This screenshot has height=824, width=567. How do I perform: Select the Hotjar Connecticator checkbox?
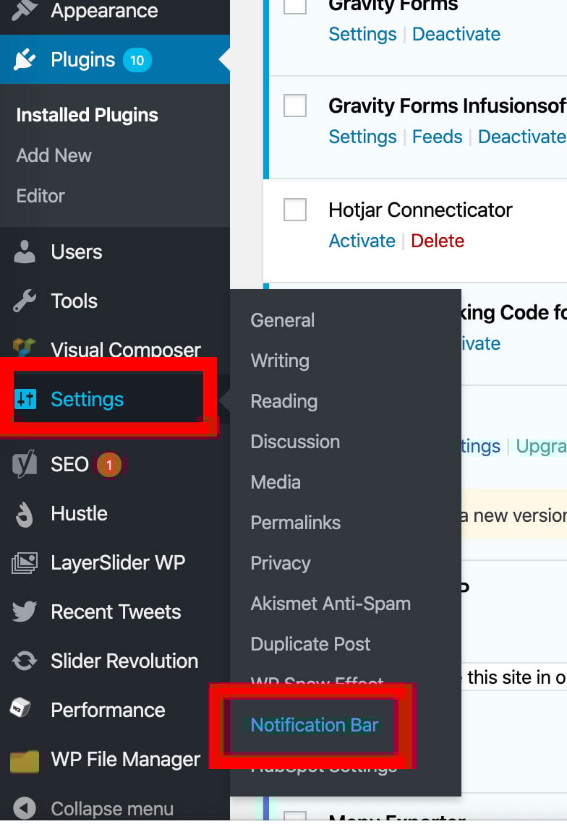click(295, 210)
